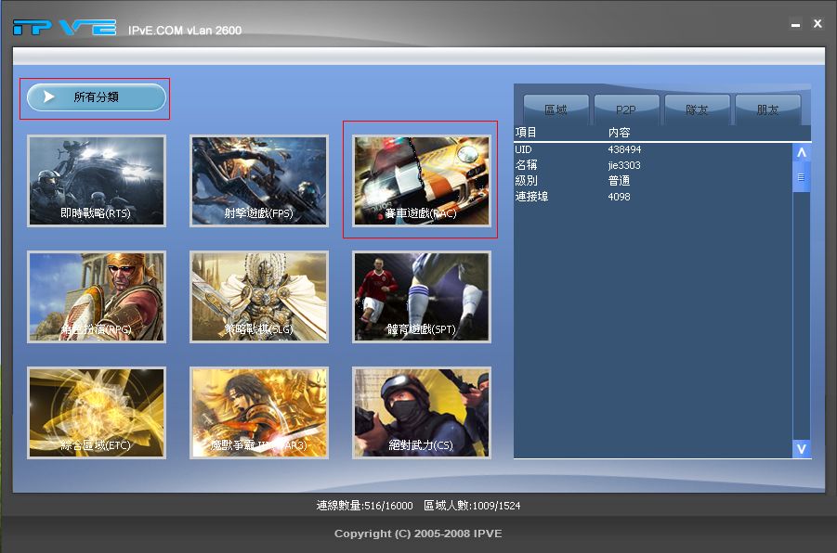Open the 朋友 friends tab

767,109
